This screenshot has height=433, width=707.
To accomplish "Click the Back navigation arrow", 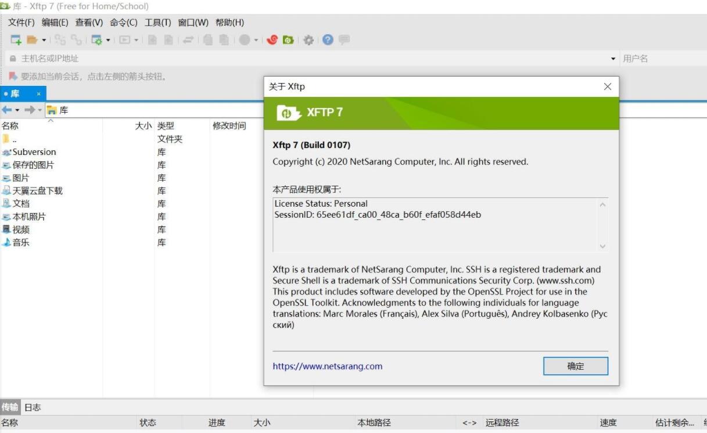I will tap(7, 110).
